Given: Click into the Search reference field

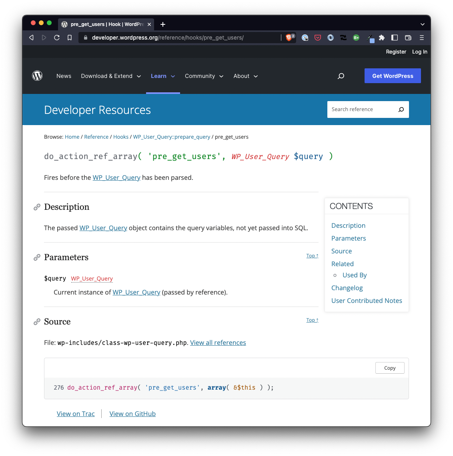Looking at the screenshot, I should point(360,110).
